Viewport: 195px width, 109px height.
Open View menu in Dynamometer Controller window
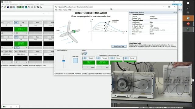[x=60, y=10]
